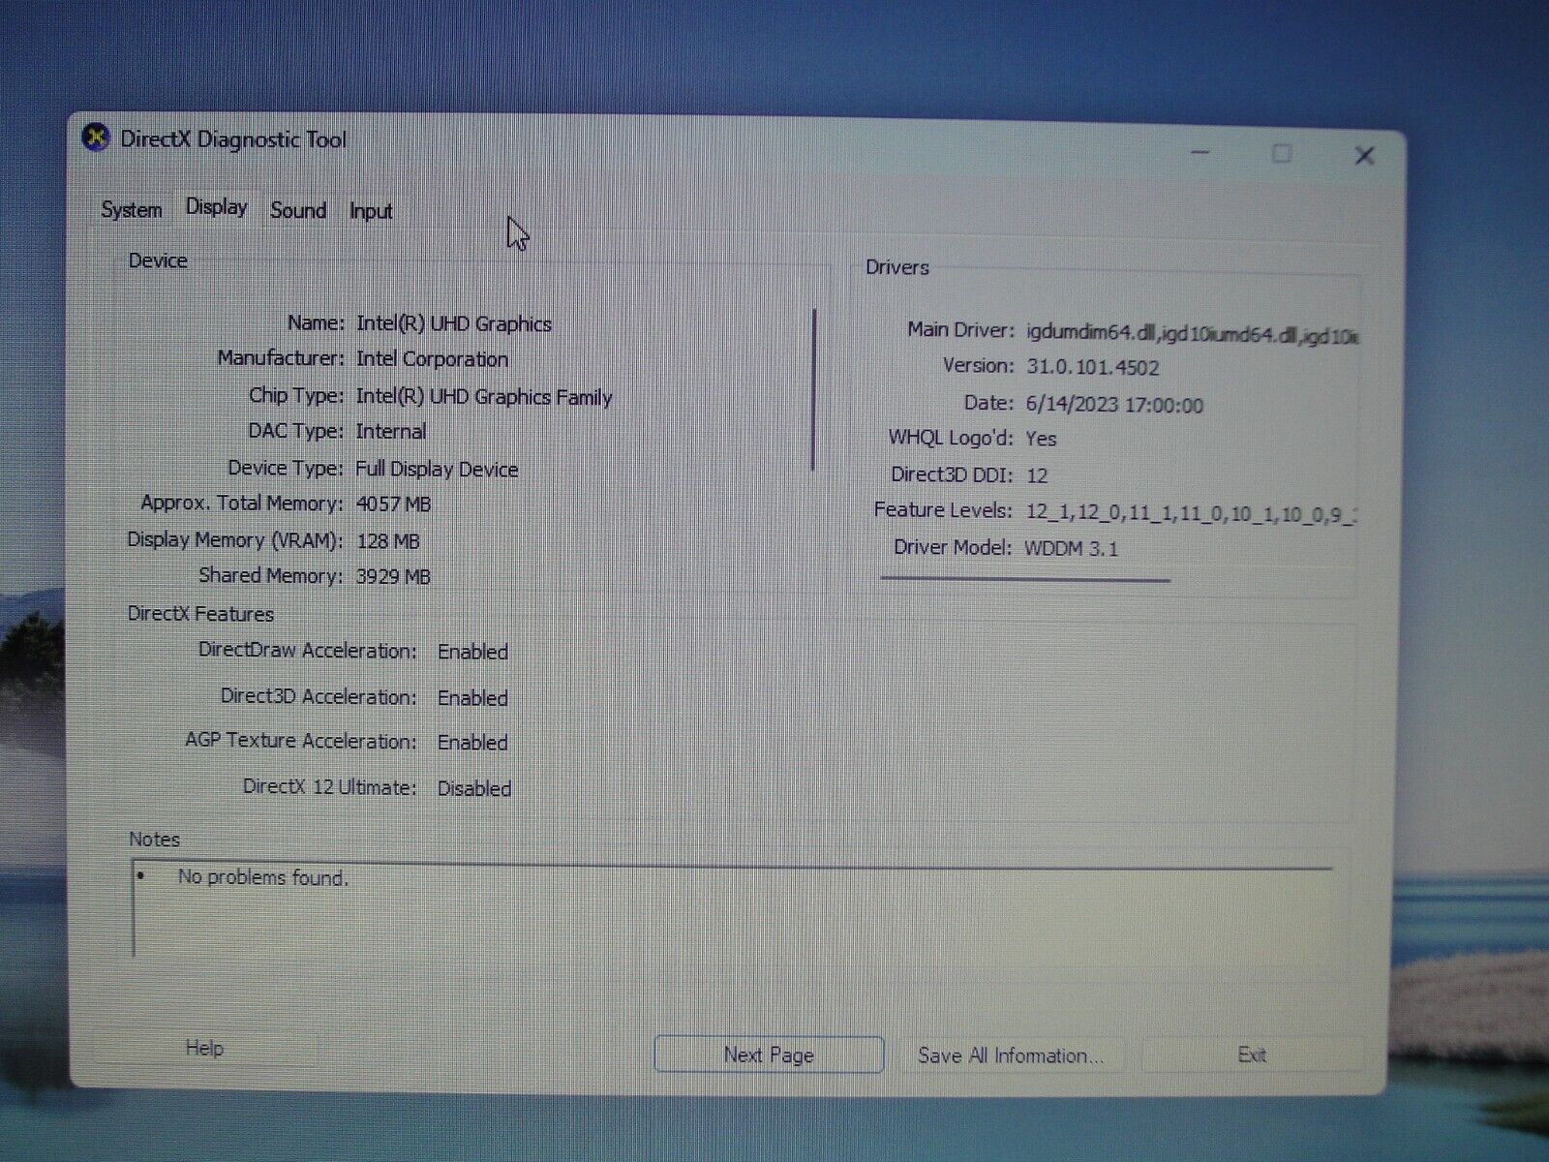Select Direct3D Acceleration 'Enabled' value
Image resolution: width=1549 pixels, height=1162 pixels.
472,698
